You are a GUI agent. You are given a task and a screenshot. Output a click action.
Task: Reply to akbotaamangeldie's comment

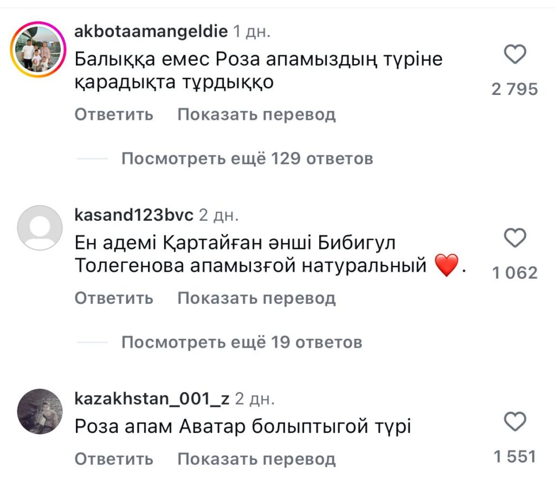click(x=114, y=115)
